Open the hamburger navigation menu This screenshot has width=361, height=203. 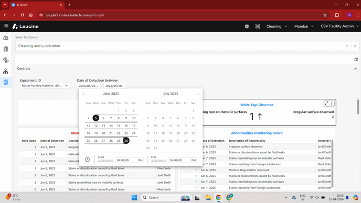(6, 26)
